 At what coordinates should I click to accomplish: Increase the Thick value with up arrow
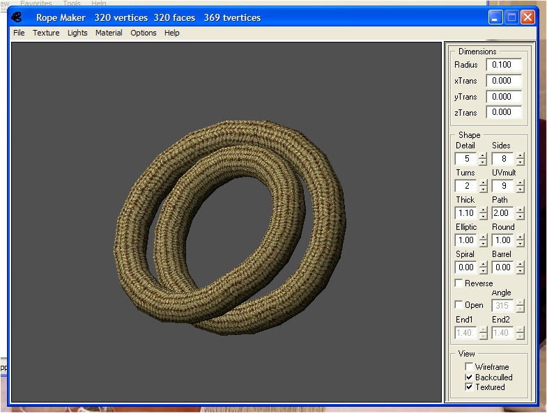pos(483,210)
